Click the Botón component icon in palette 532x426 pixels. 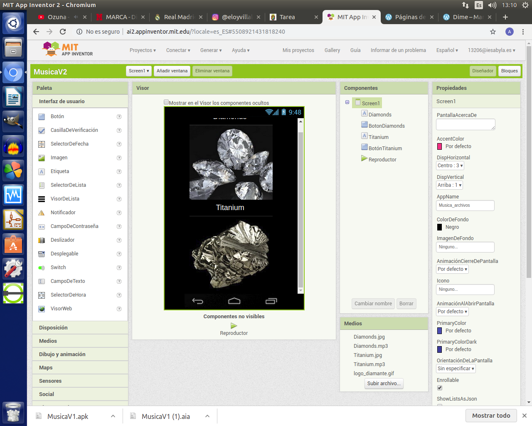(42, 117)
